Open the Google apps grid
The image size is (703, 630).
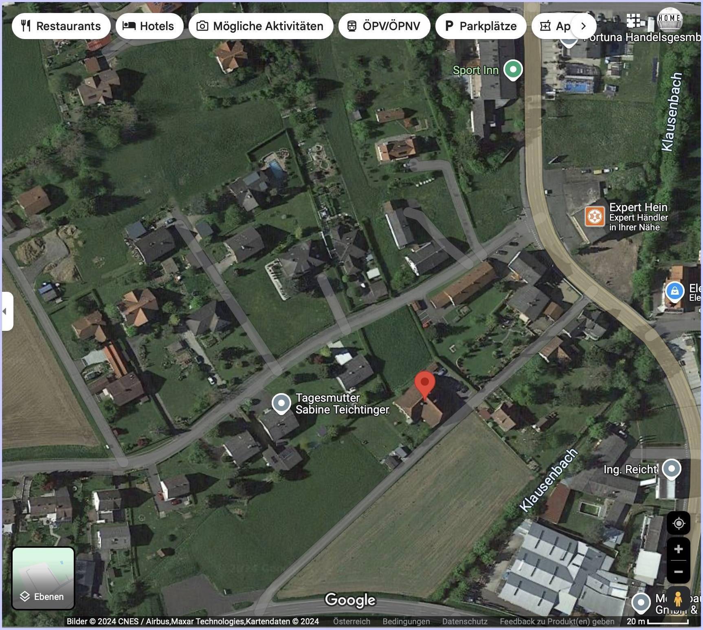pos(633,19)
